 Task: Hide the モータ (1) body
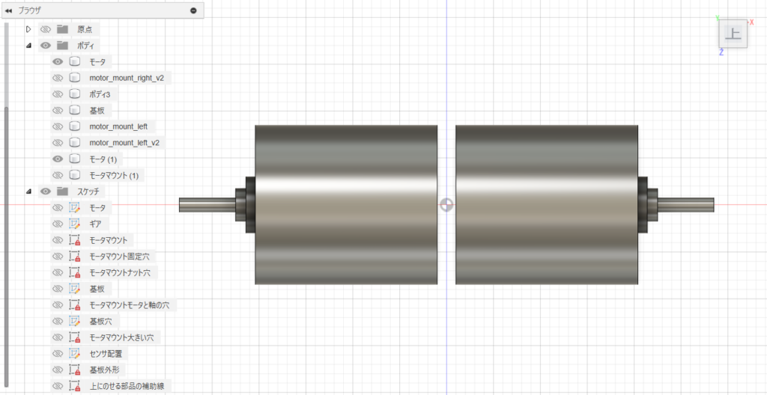pyautogui.click(x=58, y=159)
